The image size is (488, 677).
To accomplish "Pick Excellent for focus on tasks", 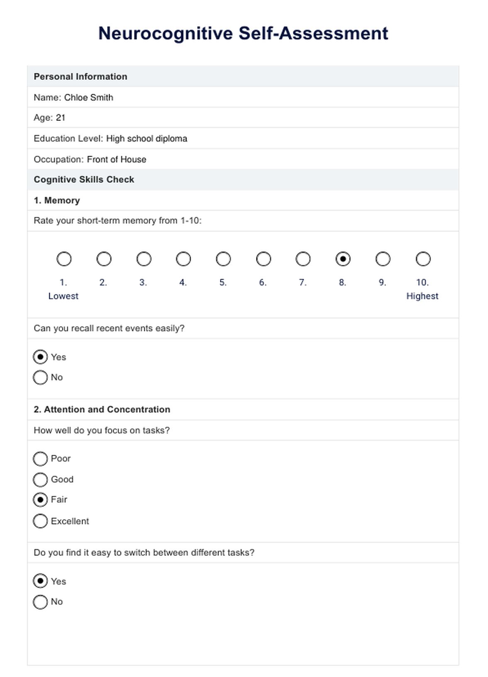I will pyautogui.click(x=40, y=521).
